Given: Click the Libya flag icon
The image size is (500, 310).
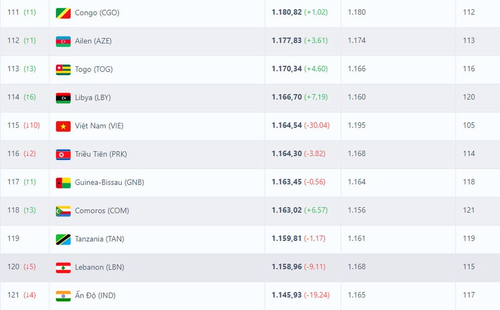Looking at the screenshot, I should (x=63, y=98).
